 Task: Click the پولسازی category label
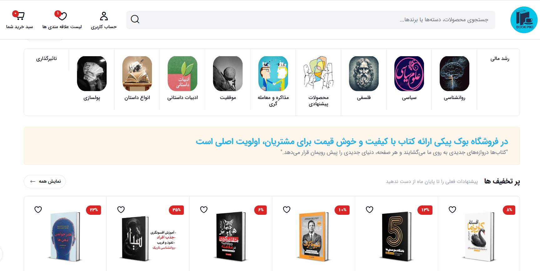pos(92,98)
